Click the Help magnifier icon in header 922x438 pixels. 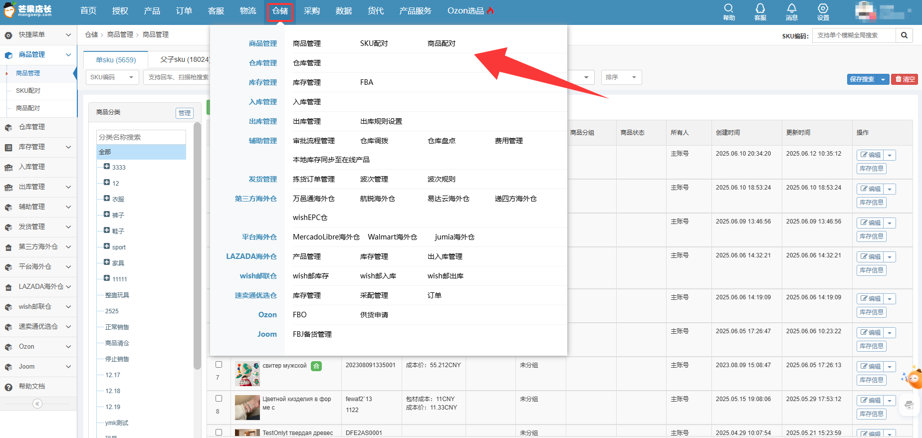728,8
